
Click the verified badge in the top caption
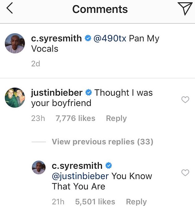88,39
